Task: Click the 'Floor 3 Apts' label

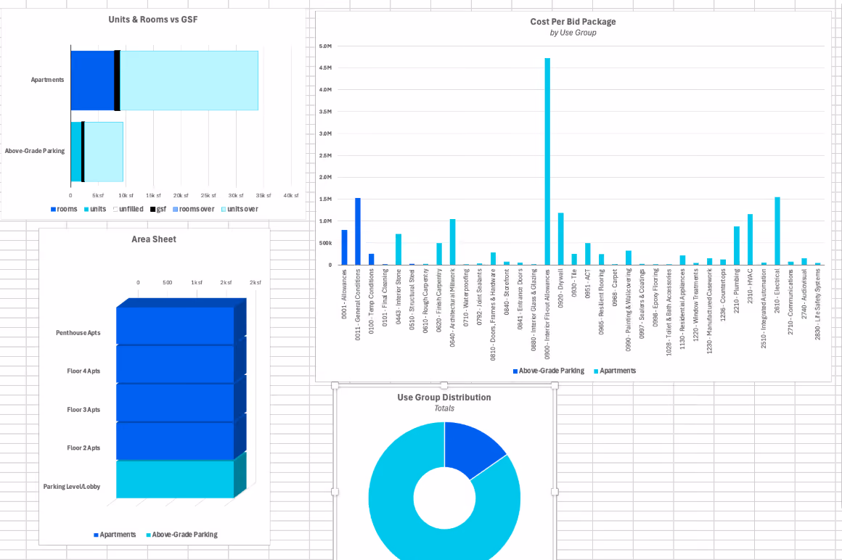Action: (83, 409)
